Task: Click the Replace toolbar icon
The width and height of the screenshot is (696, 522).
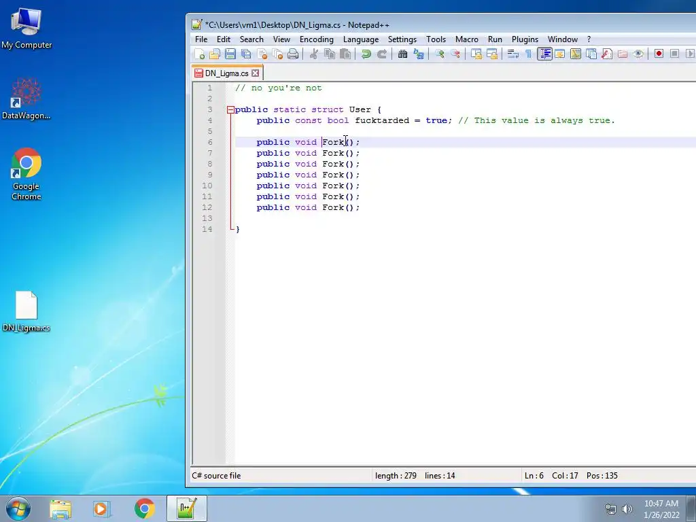Action: click(418, 54)
